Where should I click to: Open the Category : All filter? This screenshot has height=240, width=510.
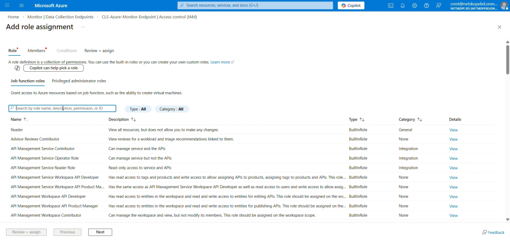(x=172, y=109)
